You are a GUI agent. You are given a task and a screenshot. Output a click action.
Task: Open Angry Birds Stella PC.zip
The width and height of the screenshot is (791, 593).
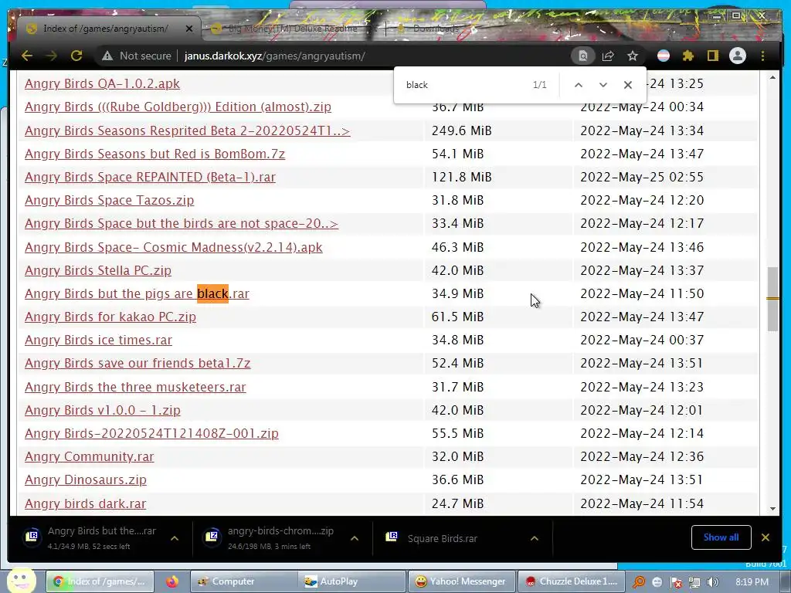[x=98, y=270]
